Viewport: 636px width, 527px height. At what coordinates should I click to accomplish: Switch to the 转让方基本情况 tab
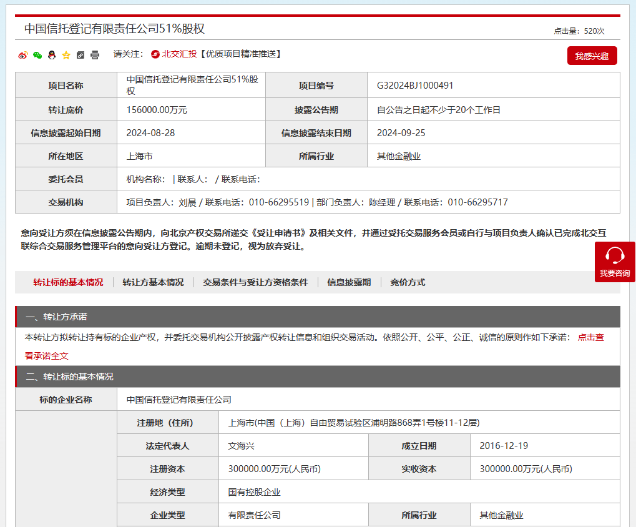[x=153, y=282]
